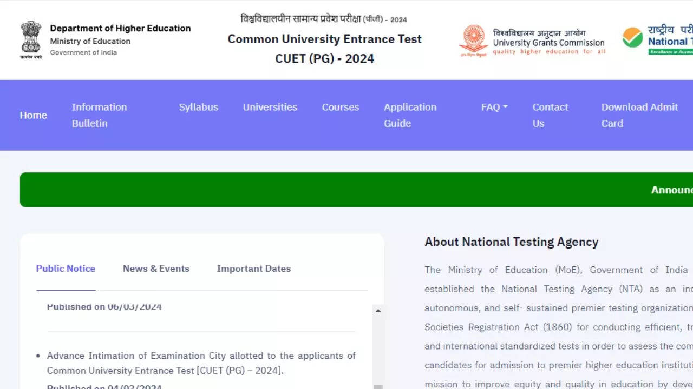This screenshot has height=389, width=693.
Task: Go to the Home page
Action: [x=34, y=115]
